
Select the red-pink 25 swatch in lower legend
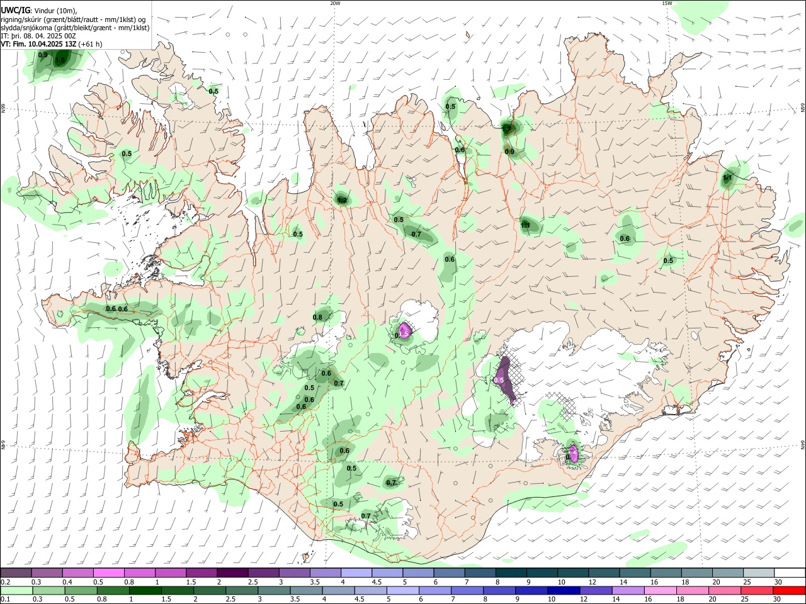click(x=756, y=590)
